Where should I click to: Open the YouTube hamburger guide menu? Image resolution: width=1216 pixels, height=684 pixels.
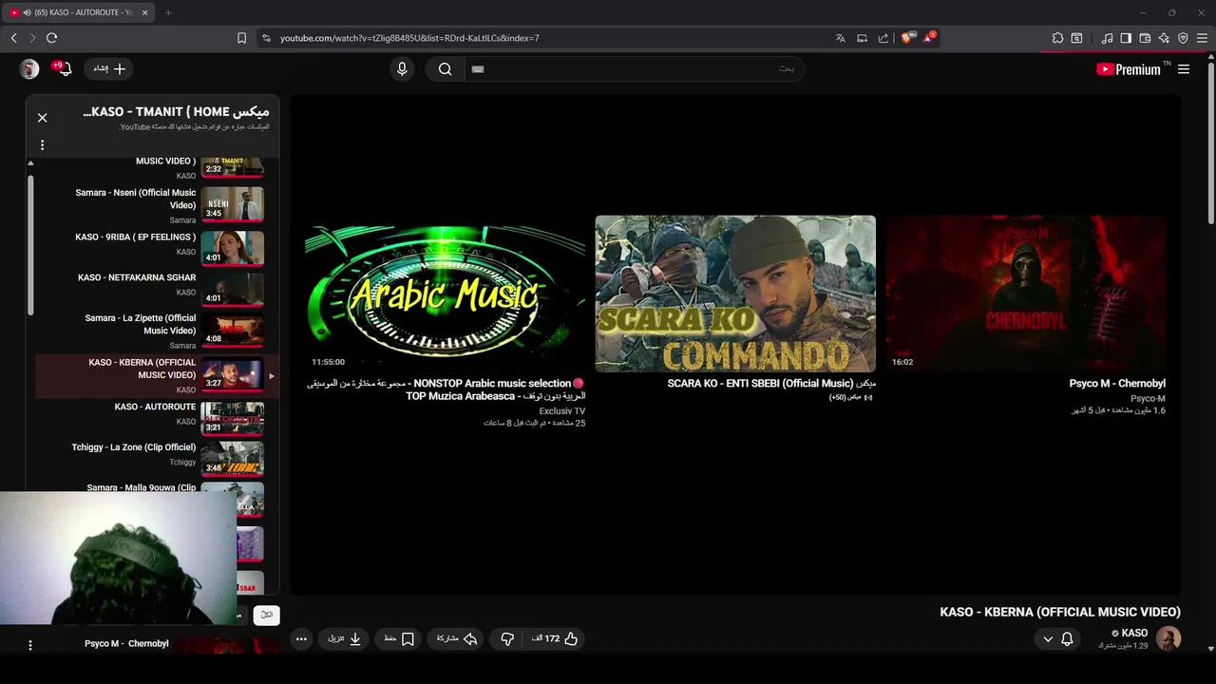1184,68
